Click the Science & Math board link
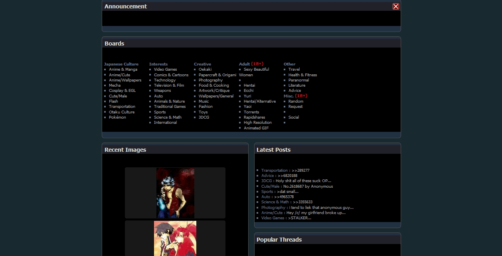The height and width of the screenshot is (256, 502). click(168, 117)
